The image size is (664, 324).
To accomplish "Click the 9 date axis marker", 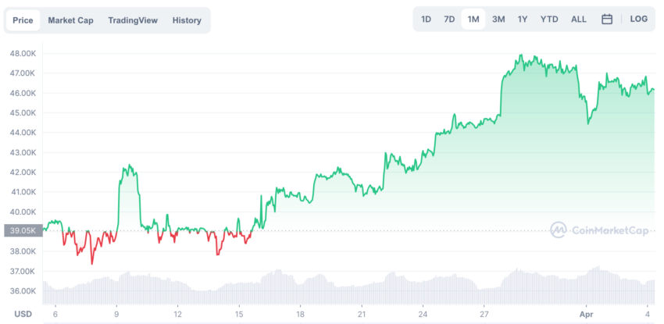I will pos(116,314).
